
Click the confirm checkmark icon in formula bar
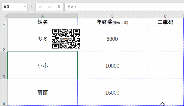50,7
